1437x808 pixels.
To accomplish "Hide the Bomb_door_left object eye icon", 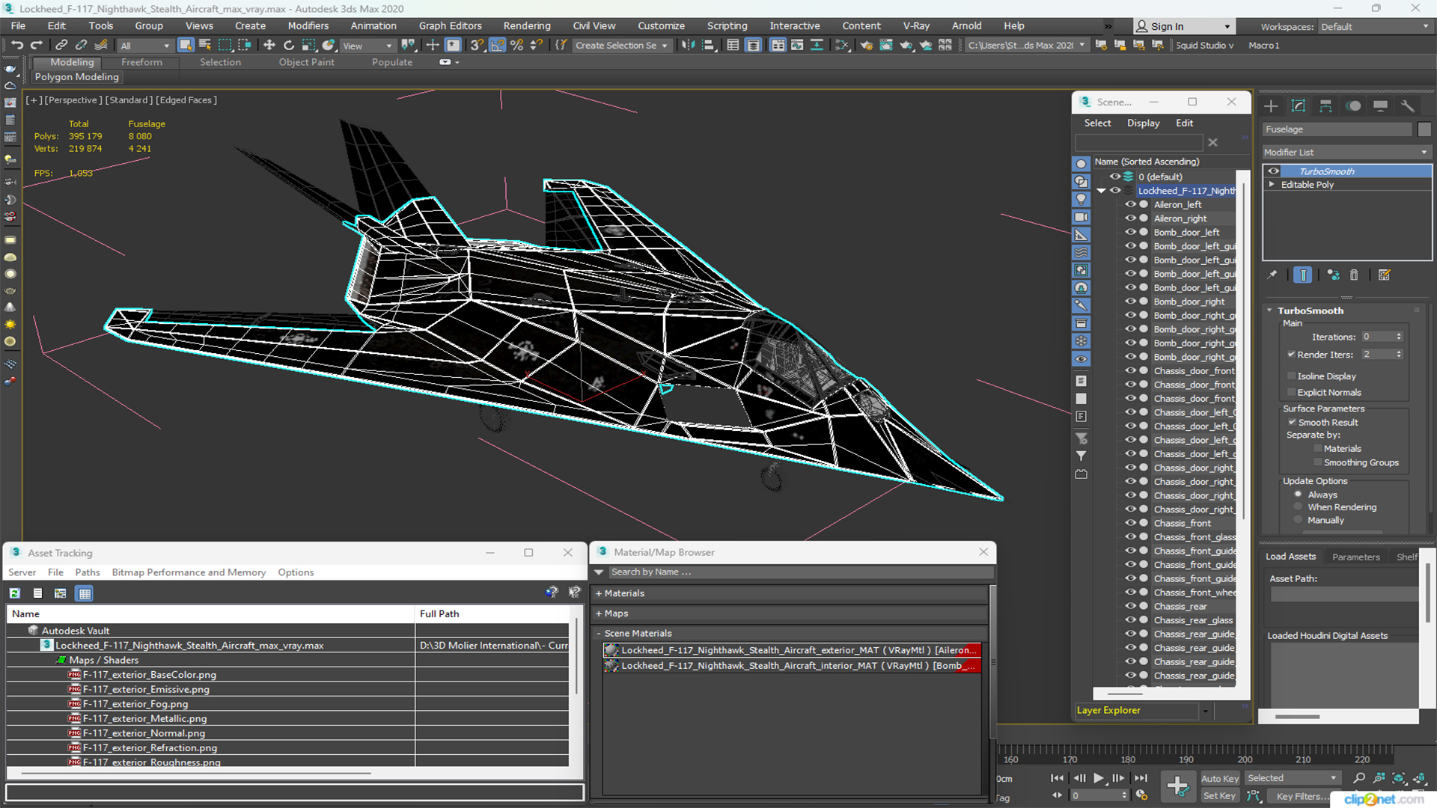I will coord(1130,232).
